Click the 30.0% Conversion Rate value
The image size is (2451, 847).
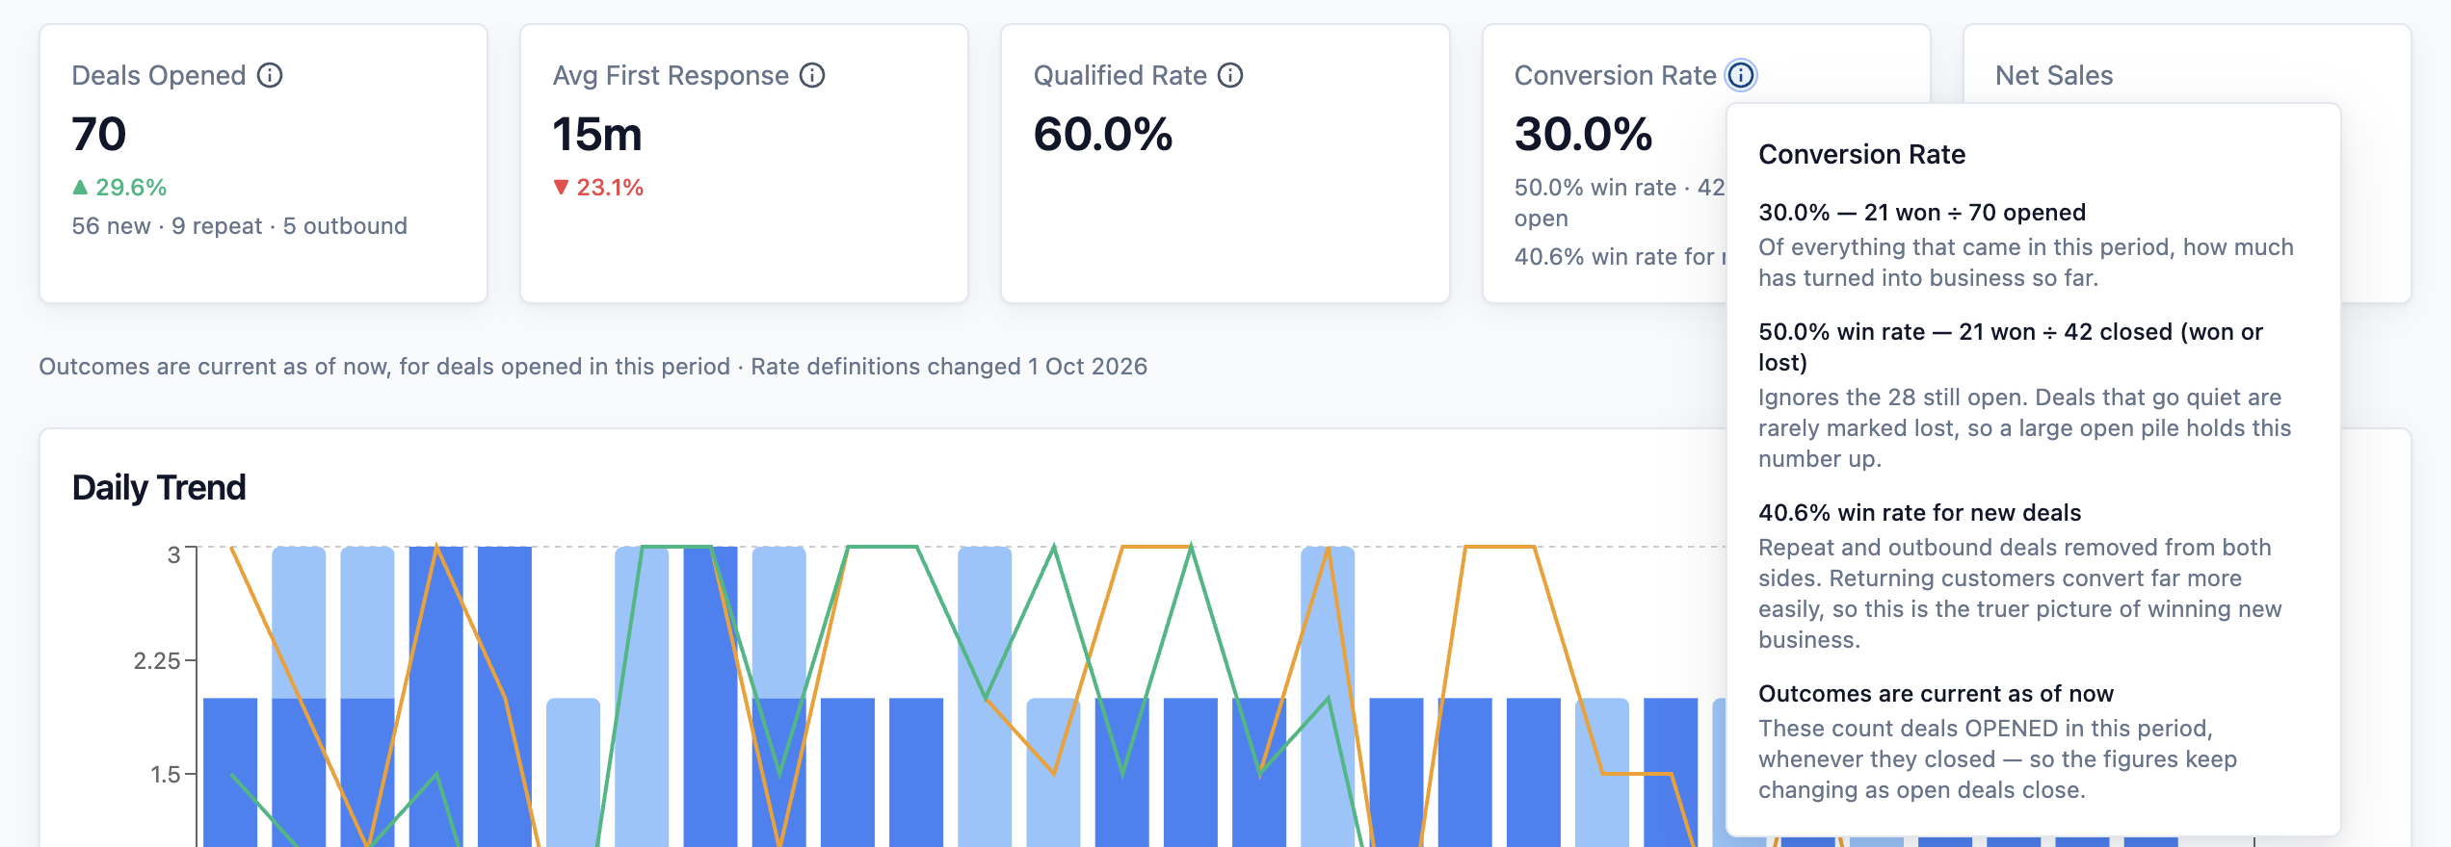[1584, 134]
